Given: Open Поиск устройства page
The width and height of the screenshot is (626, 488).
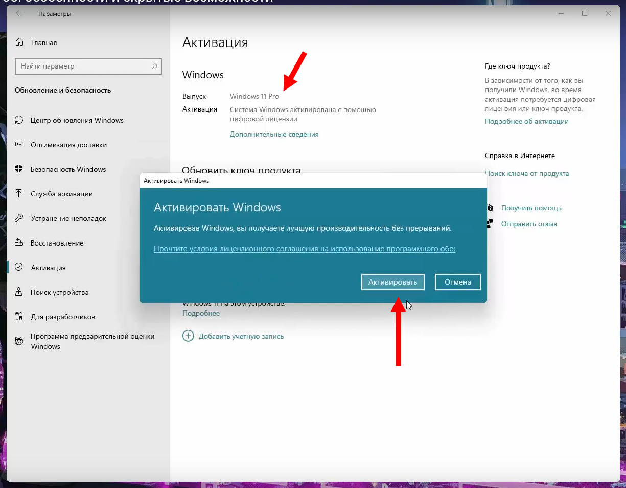Looking at the screenshot, I should point(88,292).
